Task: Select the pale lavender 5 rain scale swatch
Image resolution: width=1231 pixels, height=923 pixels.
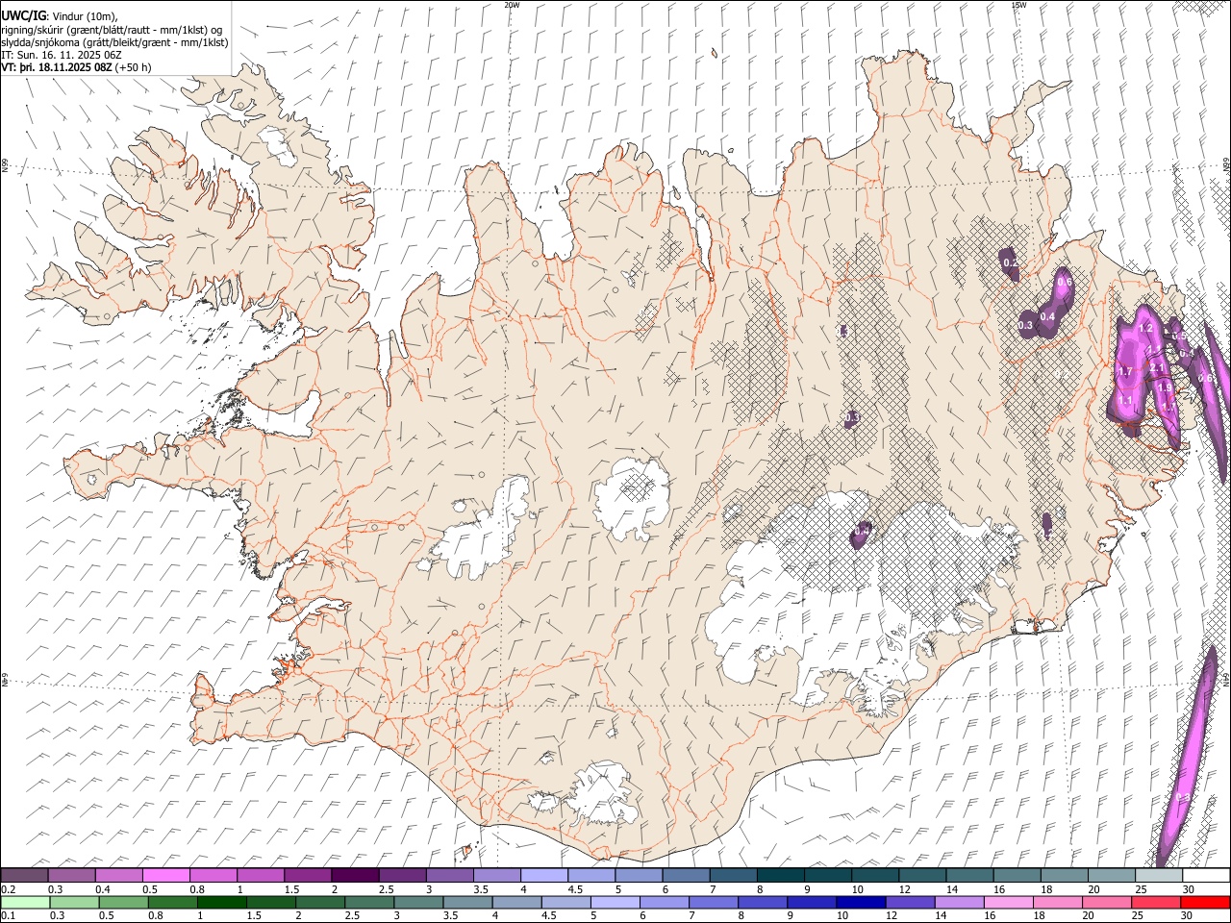Action: 615,902
